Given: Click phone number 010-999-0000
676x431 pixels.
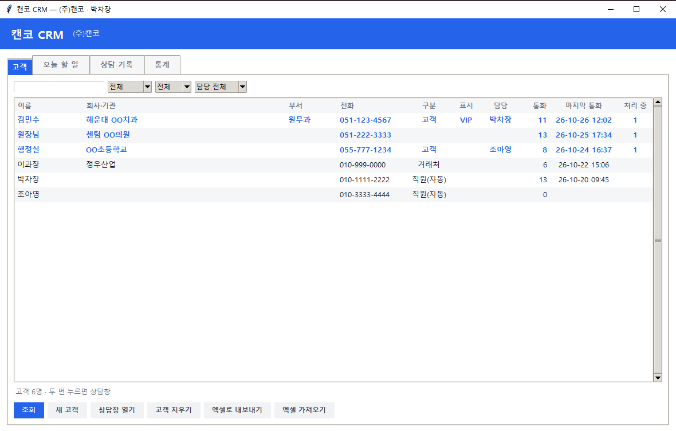Looking at the screenshot, I should pyautogui.click(x=363, y=165).
